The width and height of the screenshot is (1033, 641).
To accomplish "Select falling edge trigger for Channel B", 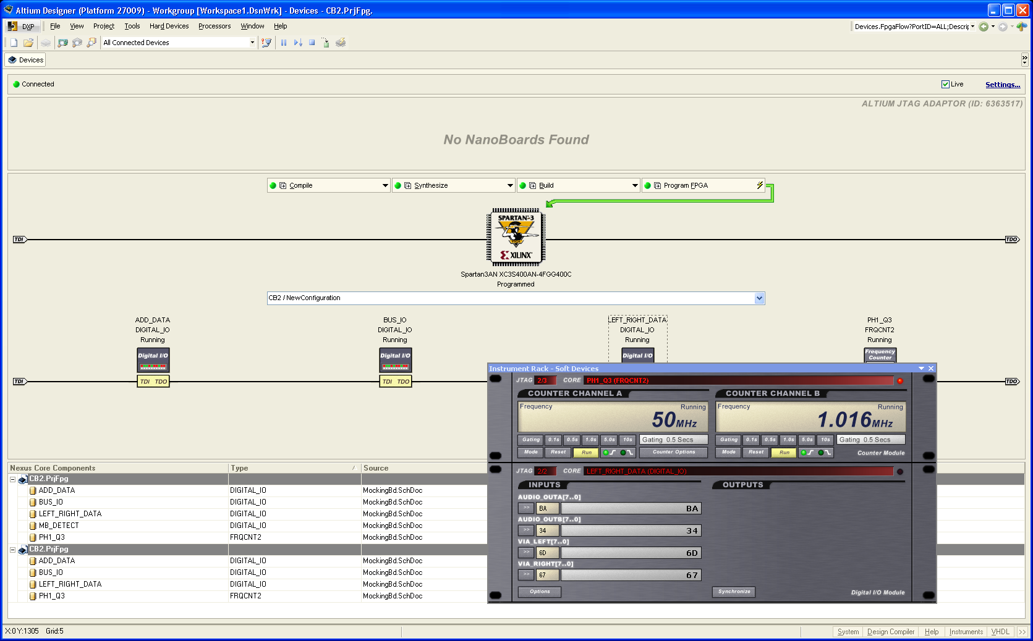I will pyautogui.click(x=825, y=453).
